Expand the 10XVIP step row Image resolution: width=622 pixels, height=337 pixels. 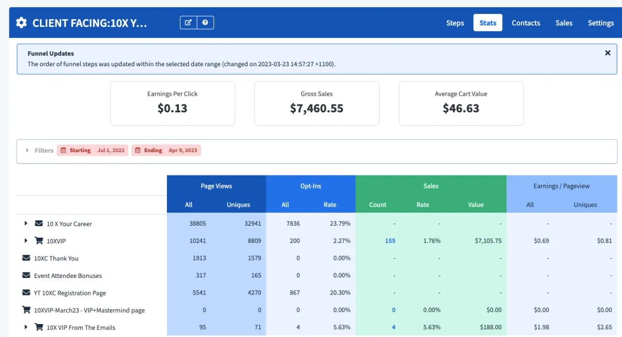26,241
